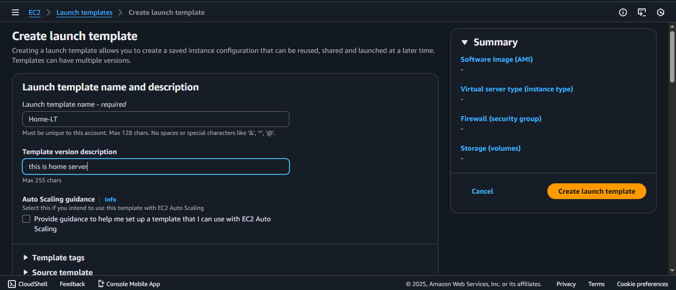Launch CloudShell from the footer icon

(12, 284)
